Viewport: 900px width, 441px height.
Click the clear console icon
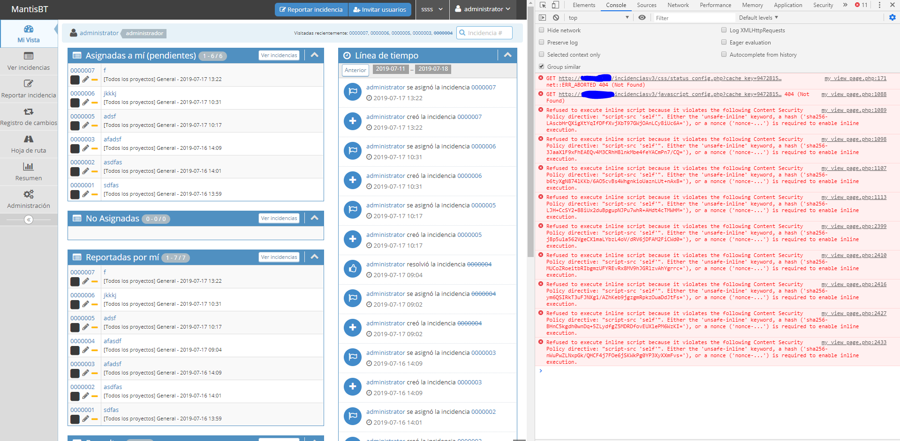pos(556,18)
